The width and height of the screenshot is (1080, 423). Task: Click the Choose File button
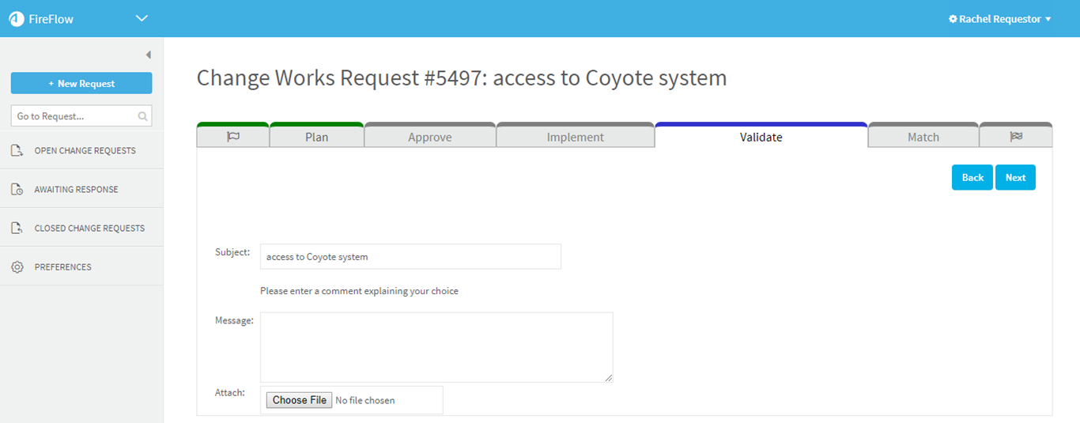tap(299, 400)
